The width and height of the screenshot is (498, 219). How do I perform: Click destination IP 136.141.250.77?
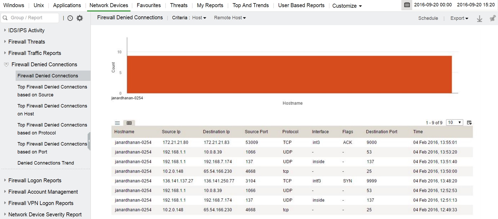(x=219, y=181)
